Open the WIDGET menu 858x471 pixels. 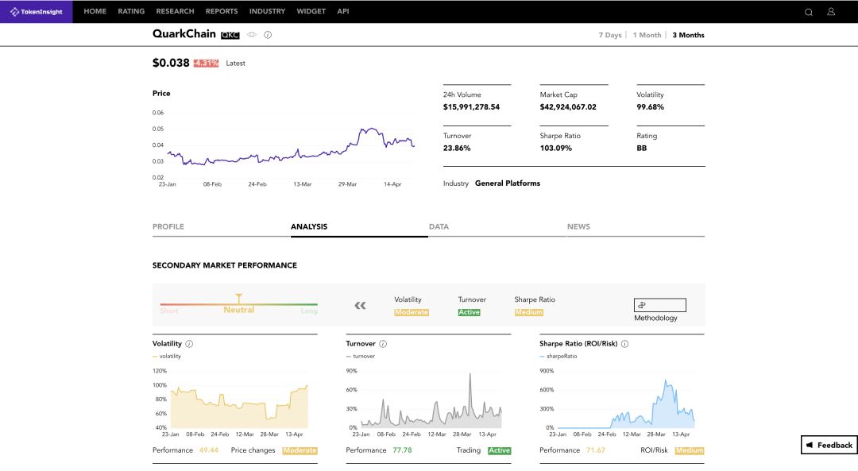(311, 11)
